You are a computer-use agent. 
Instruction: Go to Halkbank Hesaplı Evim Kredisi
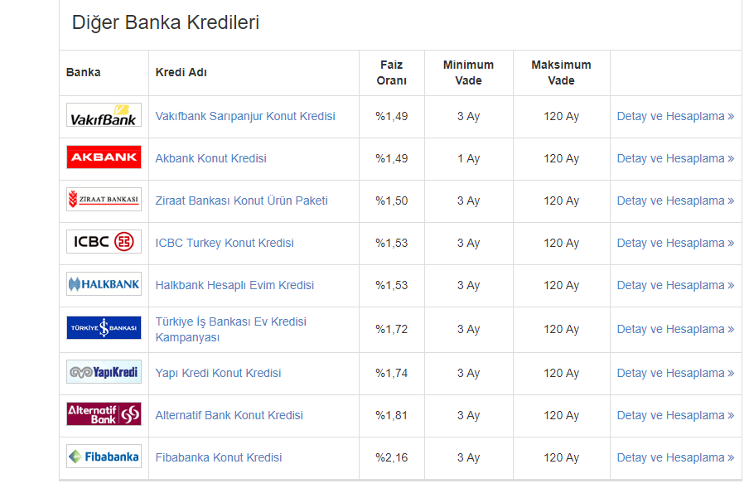pos(234,285)
